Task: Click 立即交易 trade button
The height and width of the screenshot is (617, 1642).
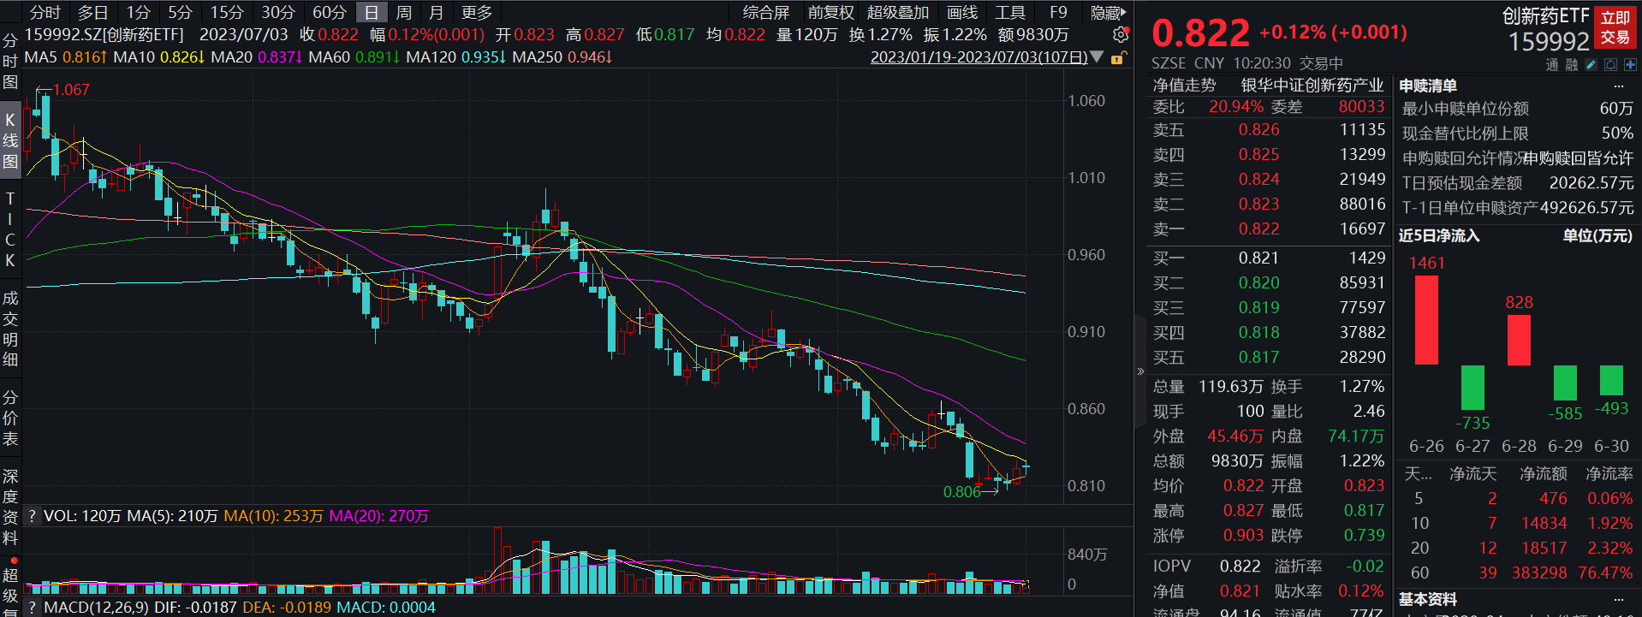Action: pyautogui.click(x=1615, y=28)
